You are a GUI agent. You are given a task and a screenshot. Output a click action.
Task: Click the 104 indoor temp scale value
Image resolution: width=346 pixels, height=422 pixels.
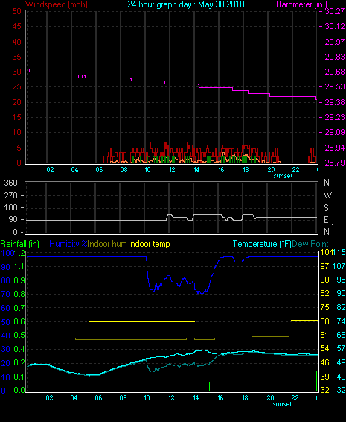[327, 252]
